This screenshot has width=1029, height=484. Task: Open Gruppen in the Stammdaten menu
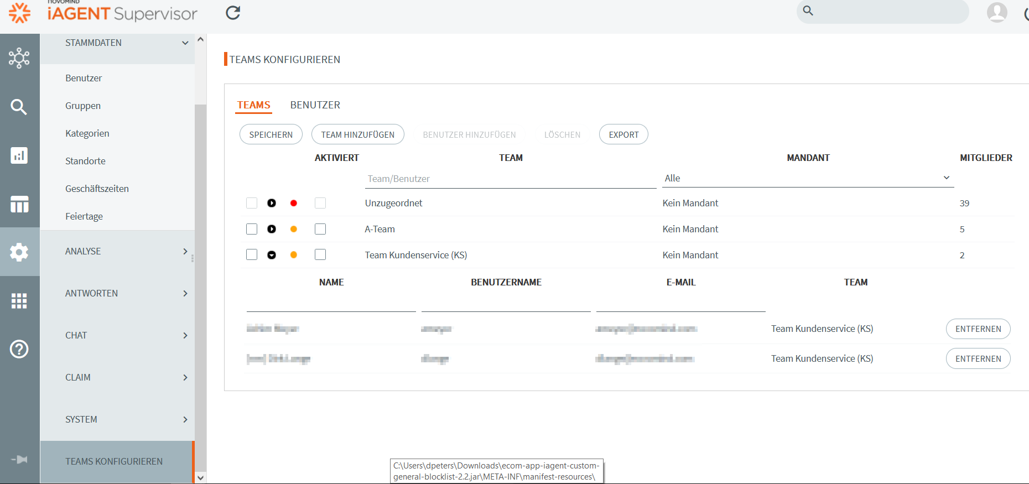(83, 106)
